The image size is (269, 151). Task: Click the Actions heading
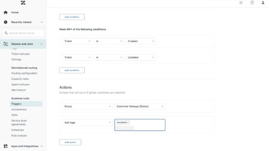[x=66, y=87]
